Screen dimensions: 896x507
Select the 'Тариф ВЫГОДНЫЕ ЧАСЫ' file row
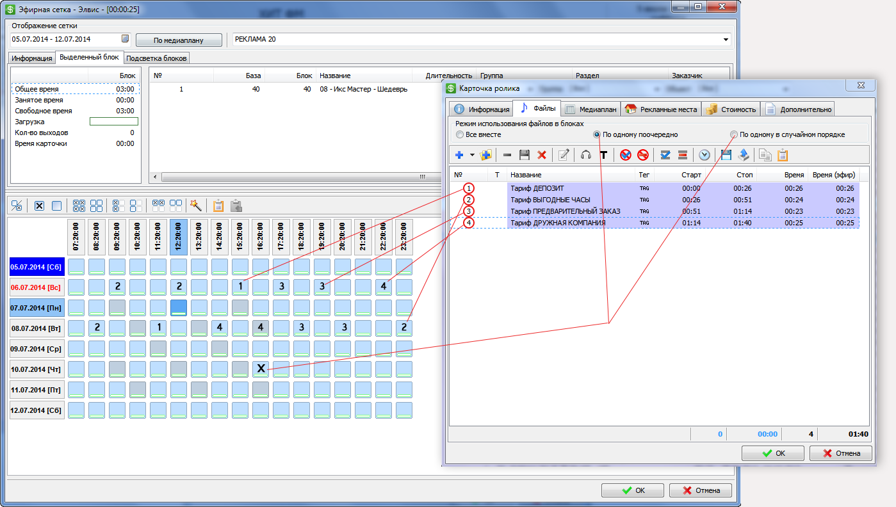point(654,200)
